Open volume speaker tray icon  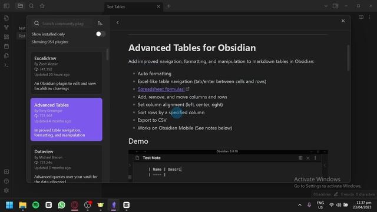(x=339, y=205)
